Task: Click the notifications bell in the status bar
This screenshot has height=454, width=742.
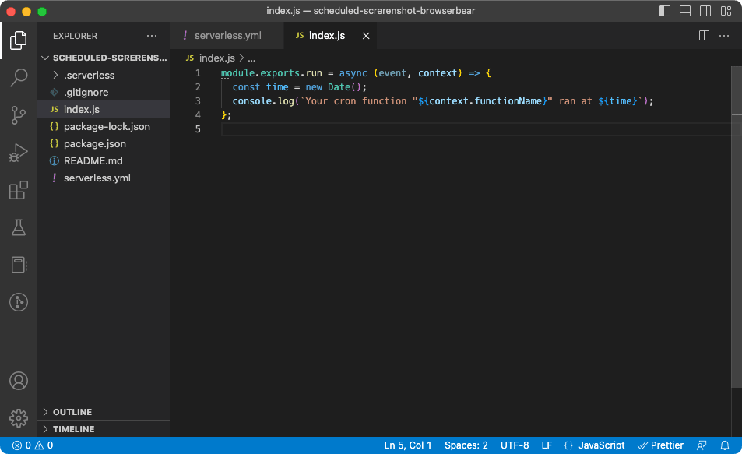Action: coord(725,445)
